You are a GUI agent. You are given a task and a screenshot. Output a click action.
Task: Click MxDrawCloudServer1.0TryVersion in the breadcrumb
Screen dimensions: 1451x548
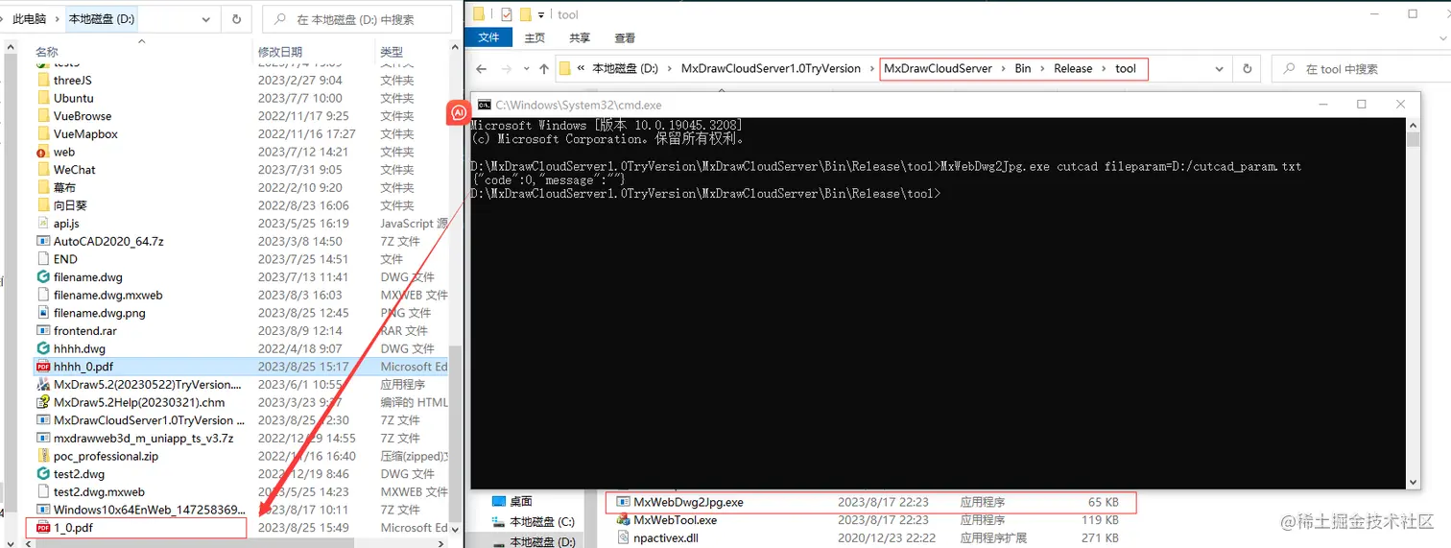(771, 69)
